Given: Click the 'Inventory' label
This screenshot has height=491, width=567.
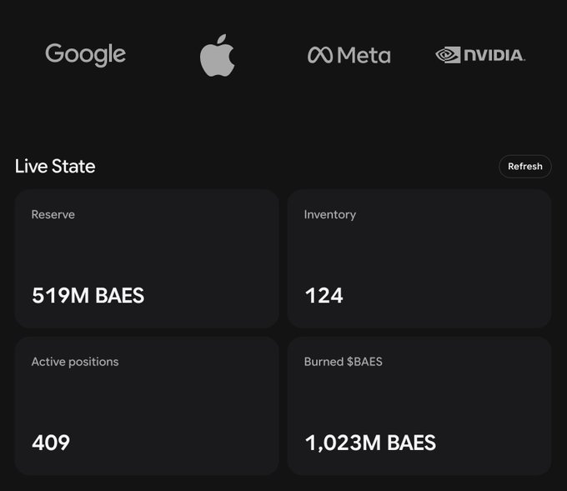Looking at the screenshot, I should [330, 215].
